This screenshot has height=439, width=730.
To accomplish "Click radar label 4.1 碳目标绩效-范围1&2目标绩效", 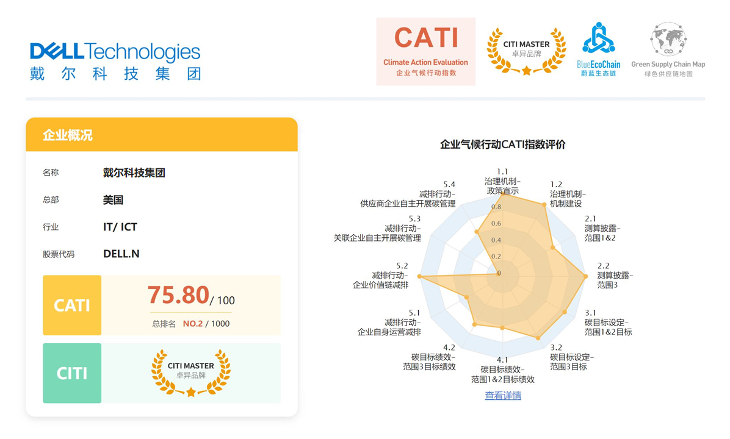I will (x=502, y=369).
